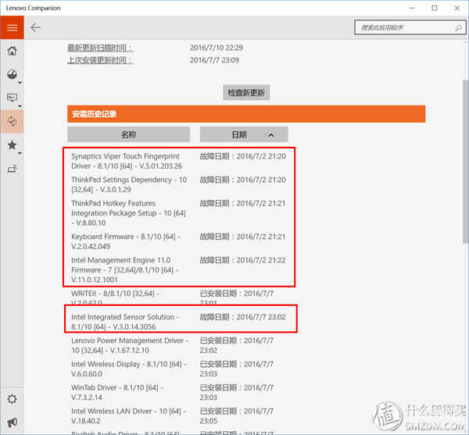Click the 上次安装更新时间 label
The image size is (469, 435).
100,60
